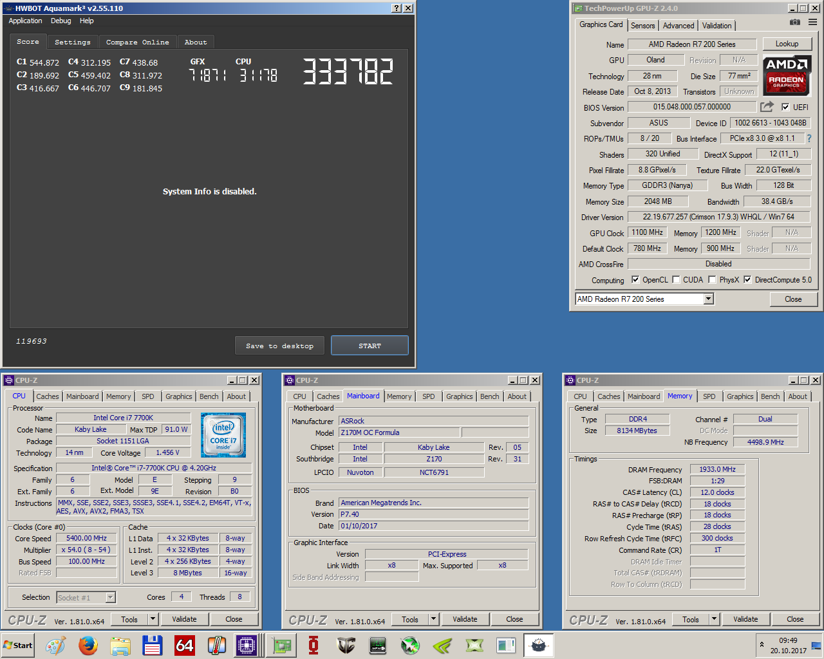Screen dimensions: 824x659
Task: Click the AMD Radeon Graphics logo
Action: tap(786, 76)
